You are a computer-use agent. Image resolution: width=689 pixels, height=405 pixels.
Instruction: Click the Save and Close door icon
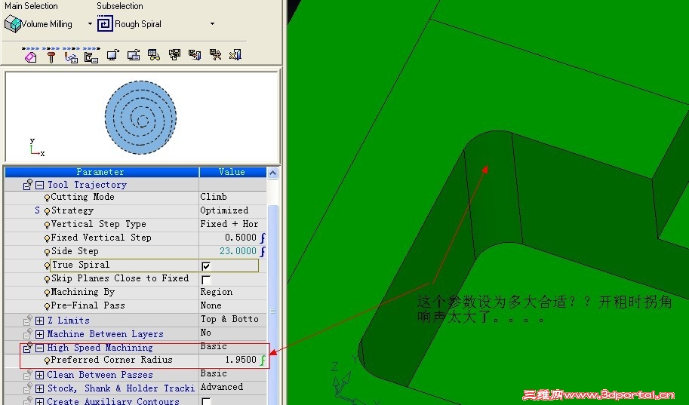tap(195, 55)
